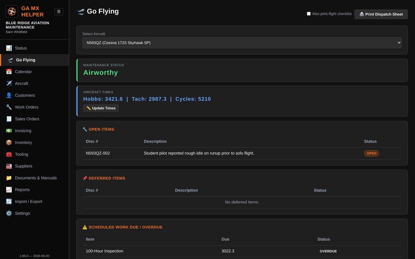The image size is (415, 259).
Task: Click the Cycles 5210 reading
Action: tap(193, 99)
